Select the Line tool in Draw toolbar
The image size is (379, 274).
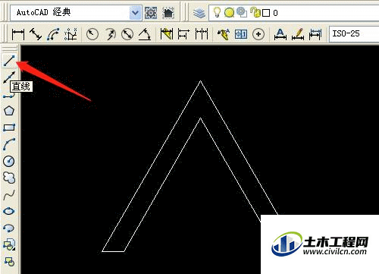pos(9,61)
